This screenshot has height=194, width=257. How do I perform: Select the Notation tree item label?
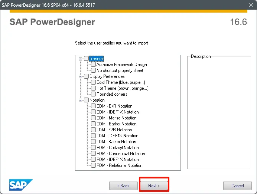(97, 100)
